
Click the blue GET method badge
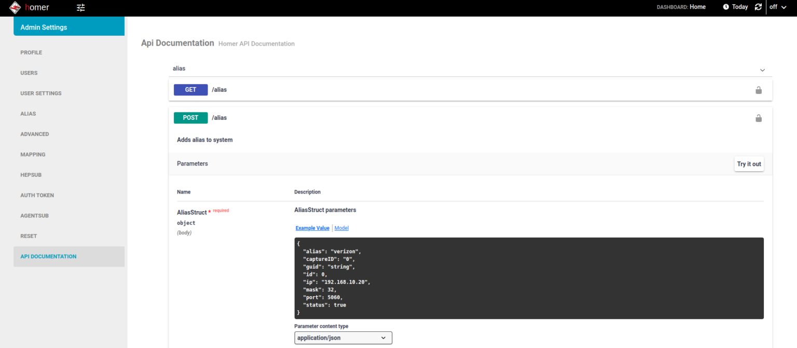click(190, 89)
